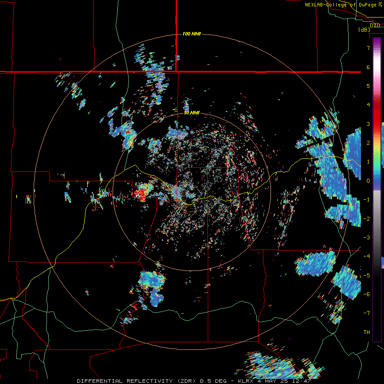This screenshot has height=384, width=384.
Task: Click the color scale value 3
Action: coord(368,124)
